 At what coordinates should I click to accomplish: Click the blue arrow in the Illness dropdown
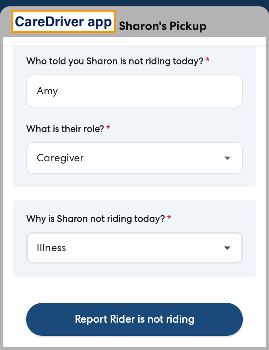[227, 248]
